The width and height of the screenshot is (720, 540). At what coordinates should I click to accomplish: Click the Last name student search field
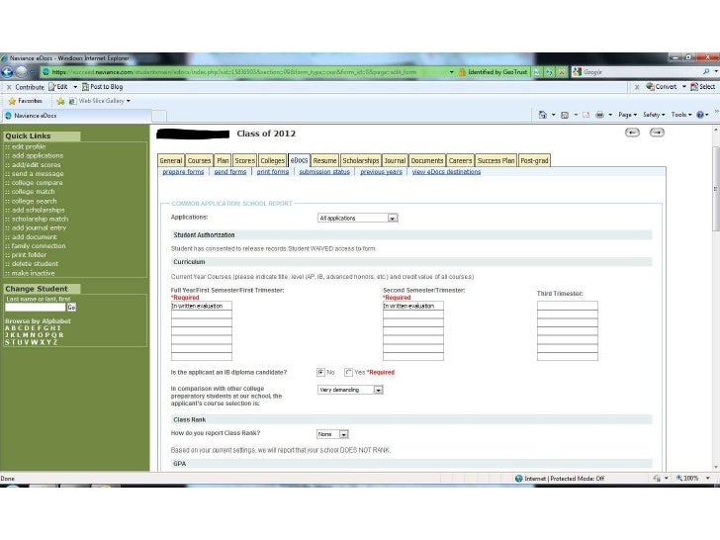coord(36,308)
